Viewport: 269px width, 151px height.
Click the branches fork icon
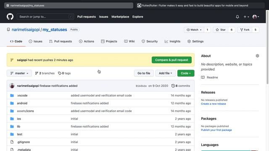[x=37, y=73]
